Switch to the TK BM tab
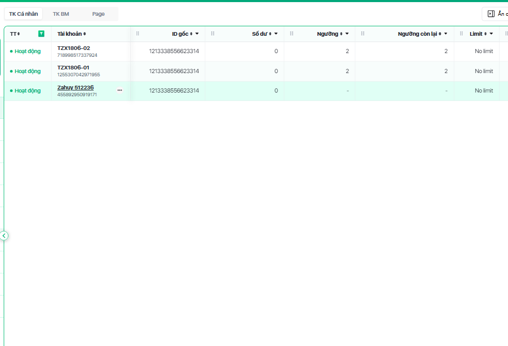Image resolution: width=508 pixels, height=346 pixels. 61,14
